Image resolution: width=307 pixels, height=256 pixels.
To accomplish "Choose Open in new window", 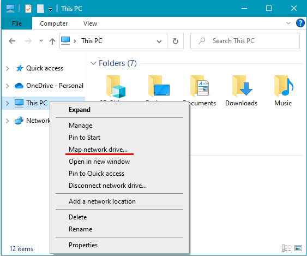I will (119, 162).
